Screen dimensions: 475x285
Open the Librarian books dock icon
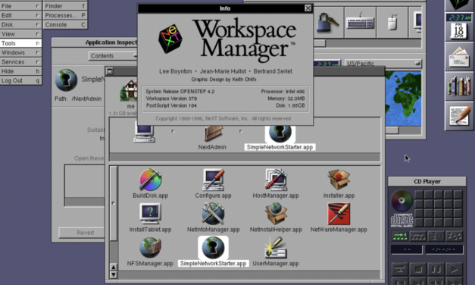coord(459,86)
